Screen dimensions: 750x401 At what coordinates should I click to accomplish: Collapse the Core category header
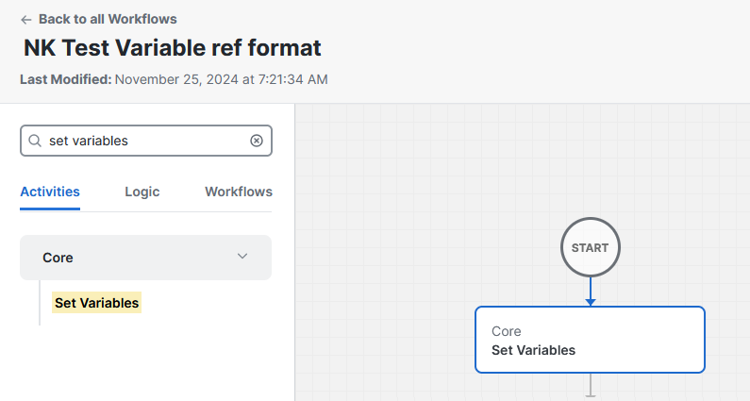click(145, 258)
